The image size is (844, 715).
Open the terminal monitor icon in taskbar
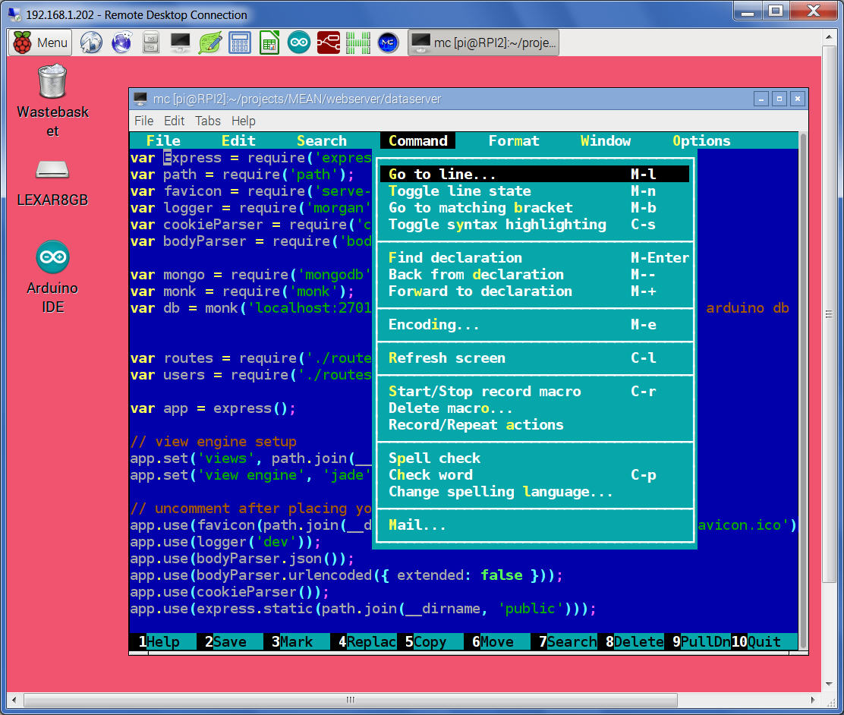pos(181,43)
